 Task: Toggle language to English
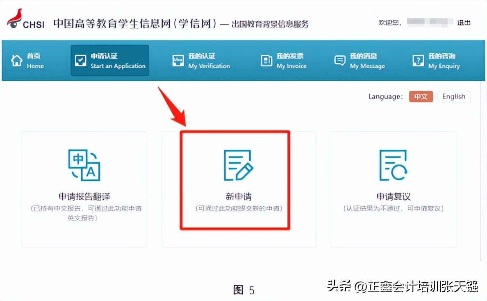pos(453,96)
